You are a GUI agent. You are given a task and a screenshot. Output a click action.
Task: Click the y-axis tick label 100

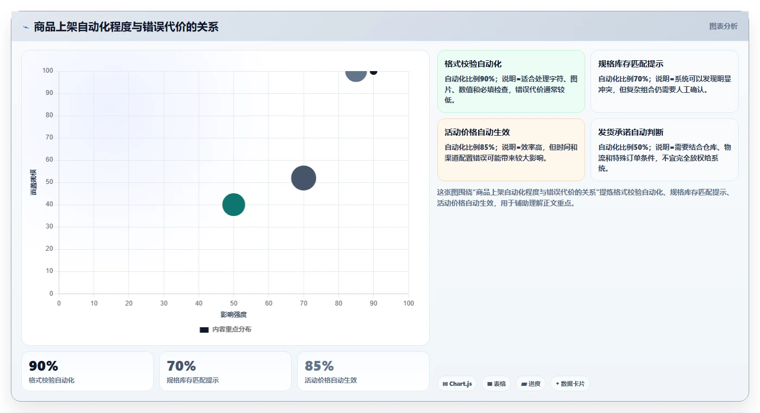[x=48, y=71]
